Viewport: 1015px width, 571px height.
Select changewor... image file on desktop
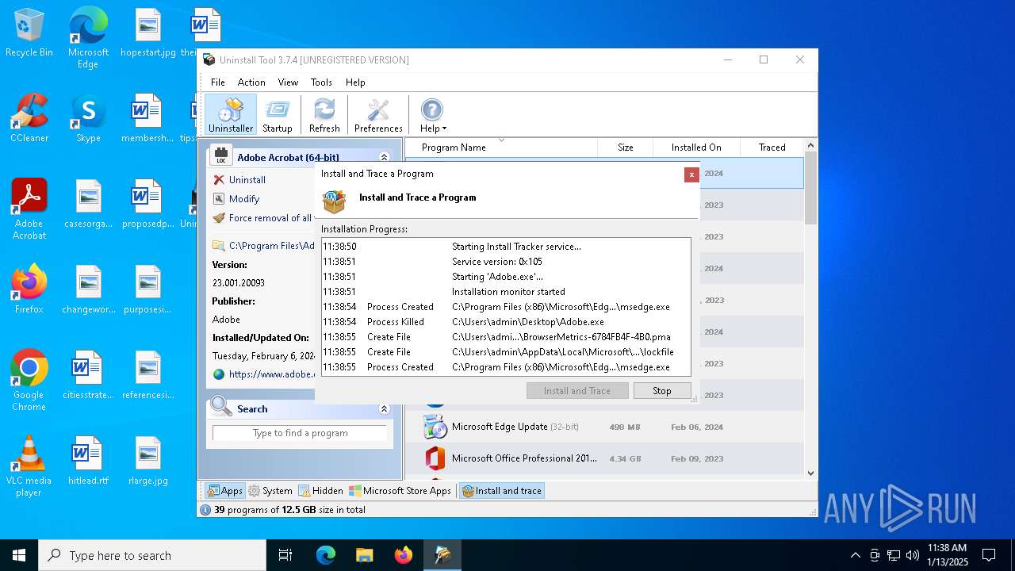pyautogui.click(x=88, y=289)
